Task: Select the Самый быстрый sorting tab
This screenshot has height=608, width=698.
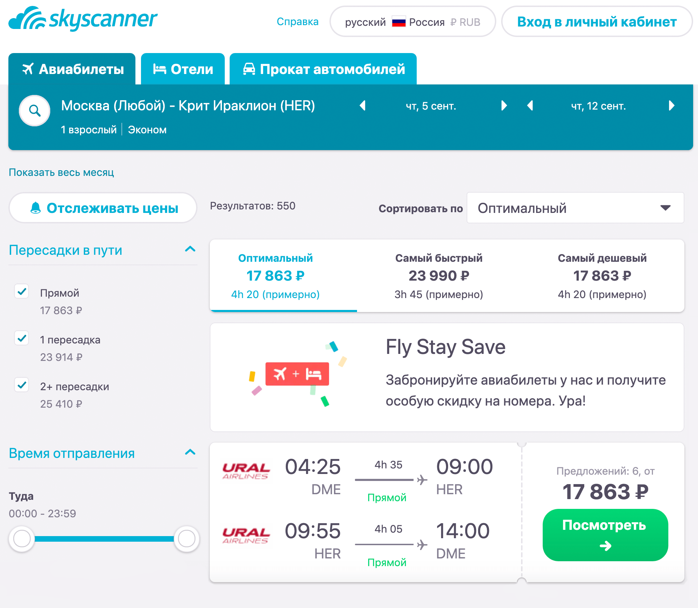Action: tap(439, 276)
